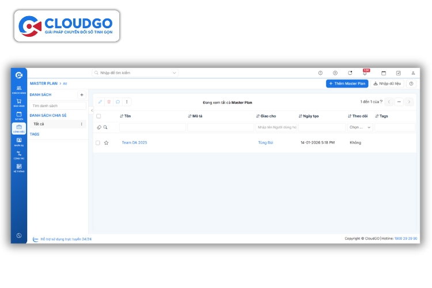Click the 'Thêm Master Plan' button
Image resolution: width=432 pixels, height=288 pixels.
point(347,84)
